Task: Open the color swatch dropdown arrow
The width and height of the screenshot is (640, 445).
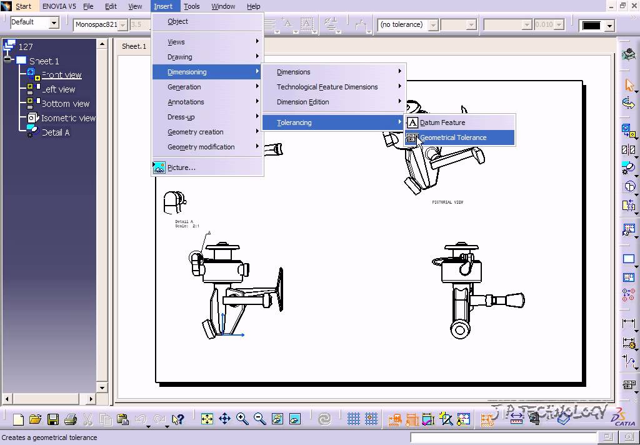Action: pos(609,26)
